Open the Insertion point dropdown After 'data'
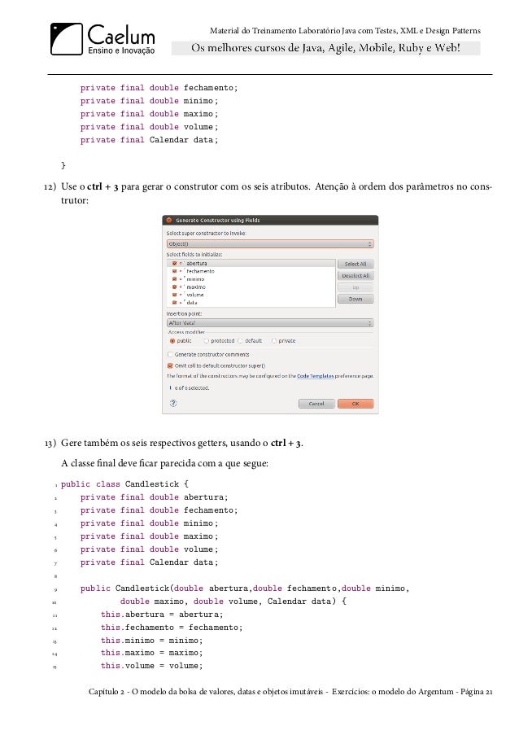 (270, 323)
